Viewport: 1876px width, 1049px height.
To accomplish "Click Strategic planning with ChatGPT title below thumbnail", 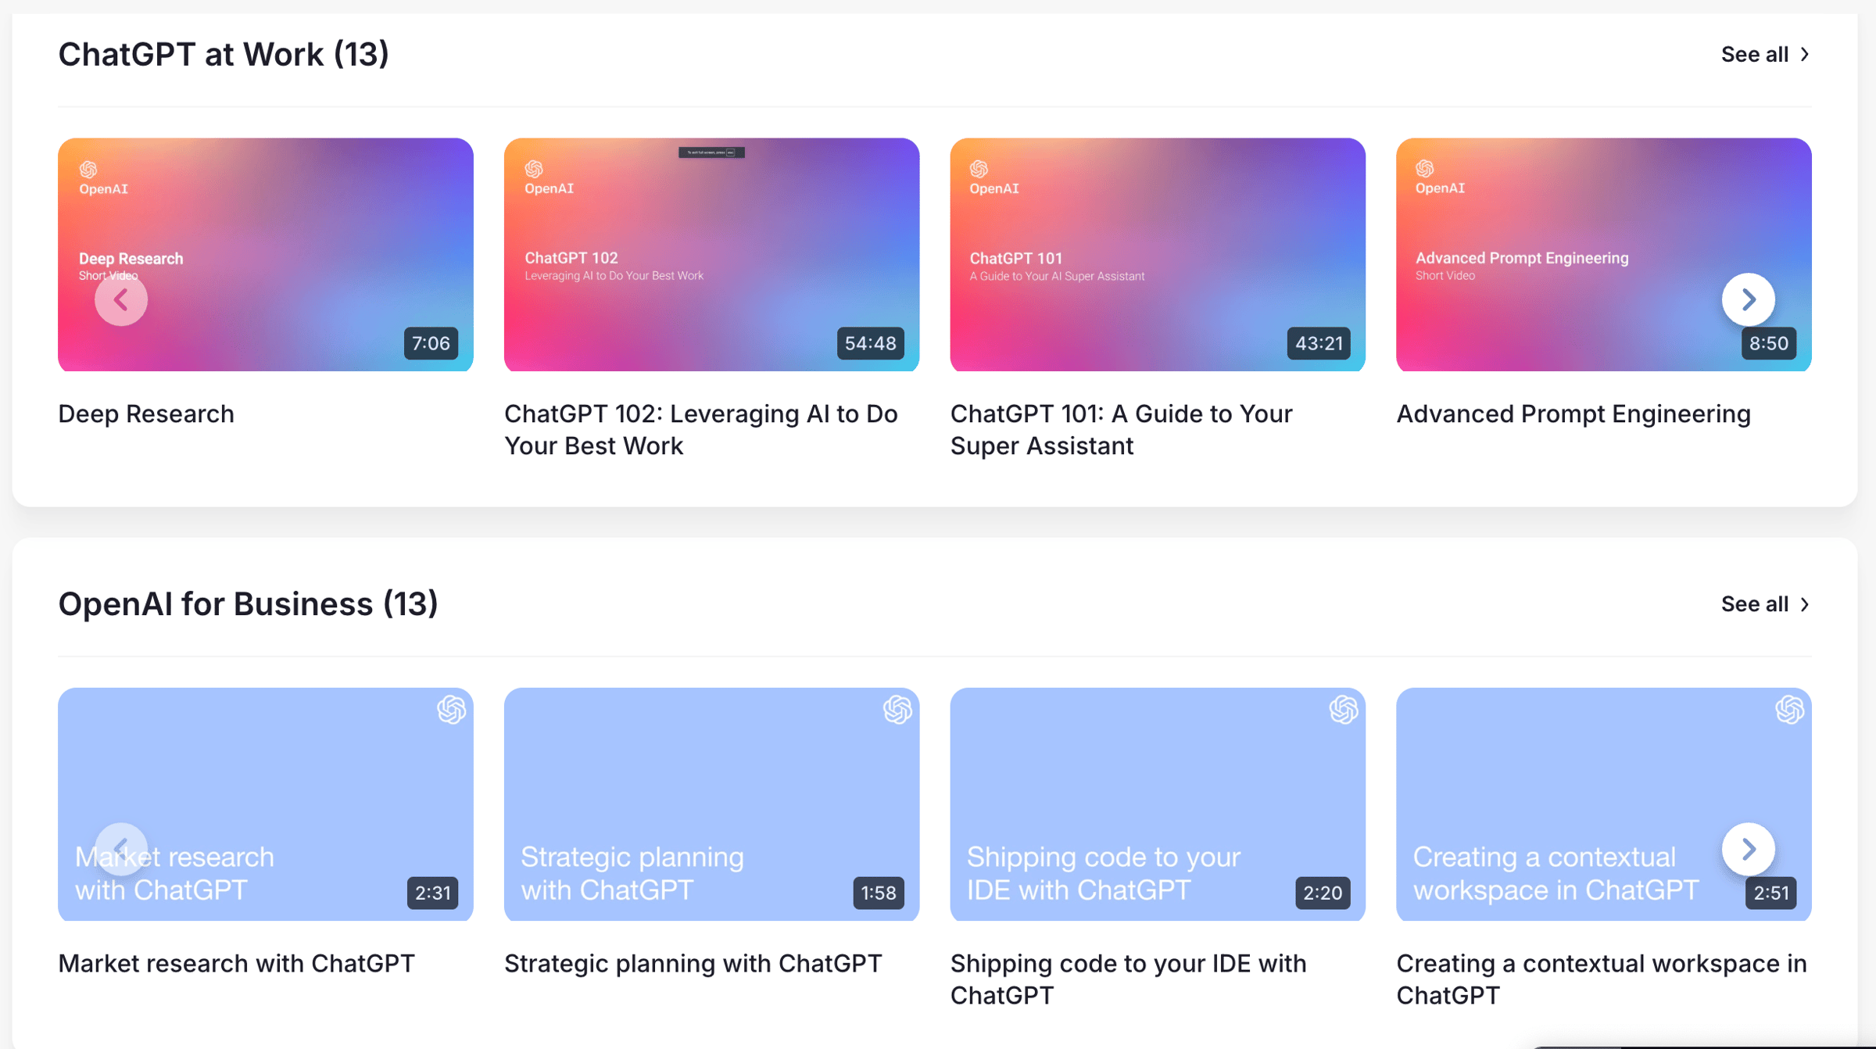I will (x=693, y=963).
